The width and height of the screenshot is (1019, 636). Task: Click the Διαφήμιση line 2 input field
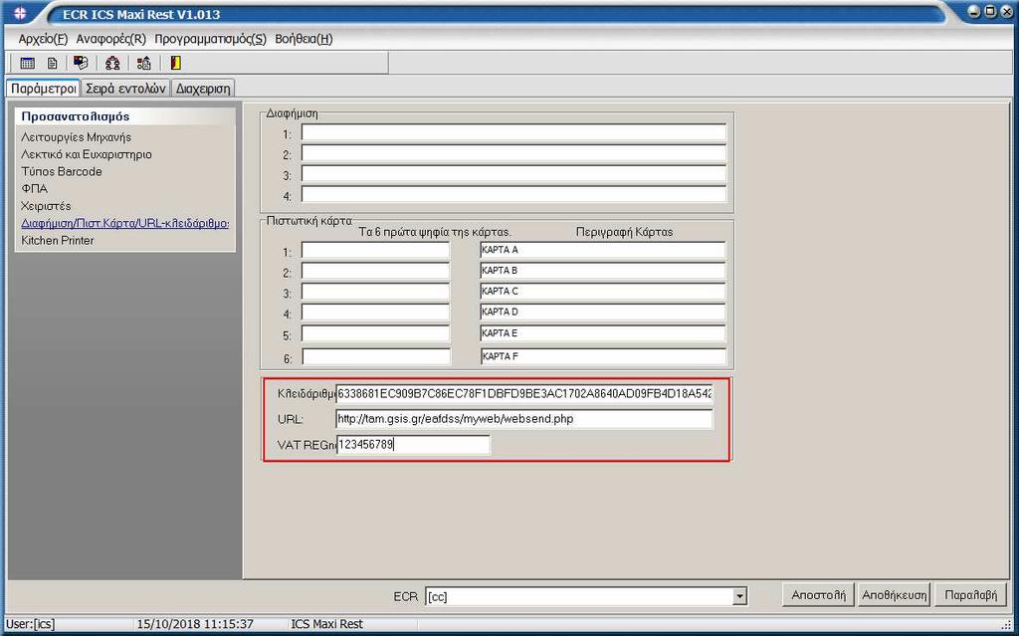coord(513,154)
